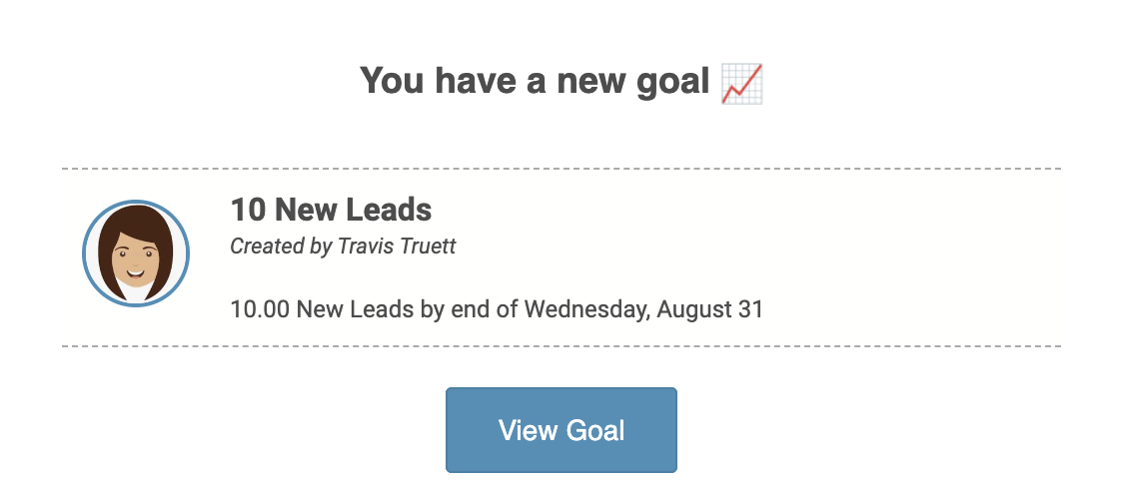Click the "You have a new goal" heading

535,81
